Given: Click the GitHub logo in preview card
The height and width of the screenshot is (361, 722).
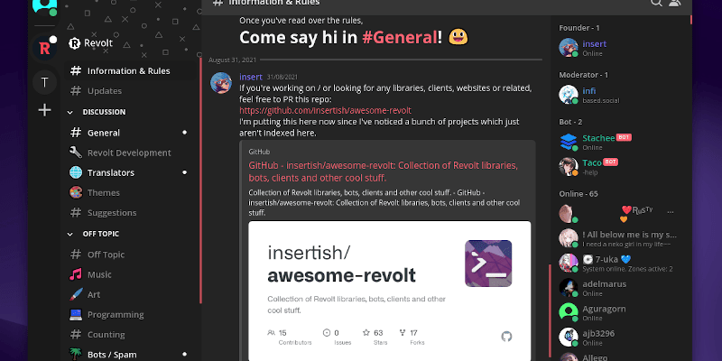Looking at the screenshot, I should tap(506, 336).
